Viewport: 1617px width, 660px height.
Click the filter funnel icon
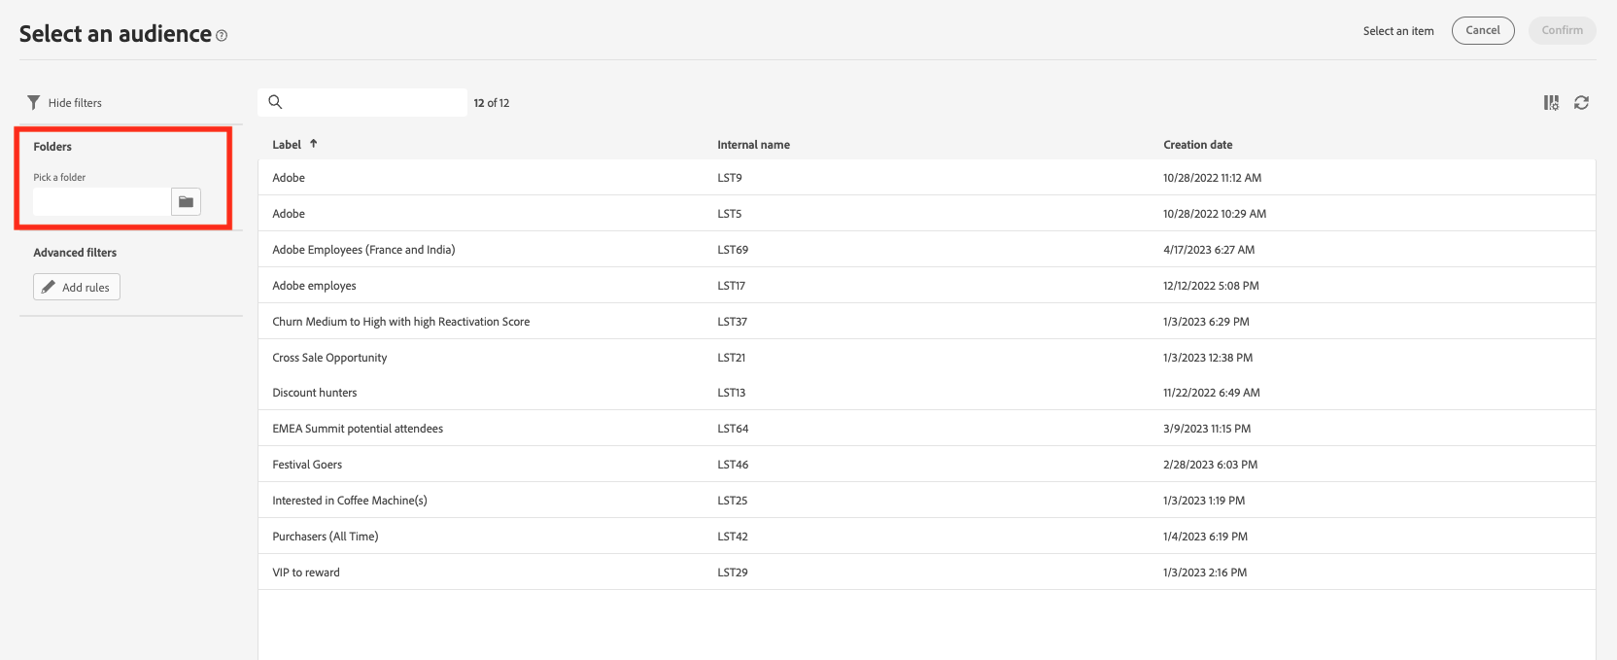pyautogui.click(x=34, y=102)
